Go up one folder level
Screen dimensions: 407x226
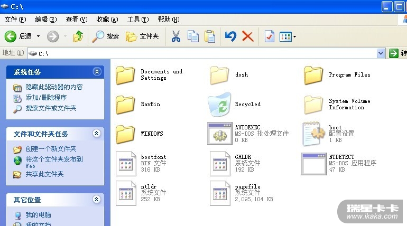(78, 36)
